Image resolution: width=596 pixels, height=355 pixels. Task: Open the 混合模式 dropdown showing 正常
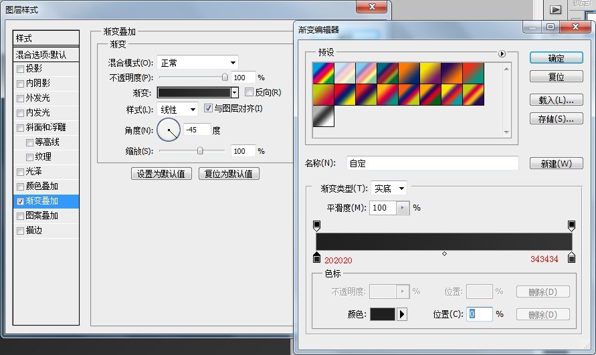click(197, 63)
